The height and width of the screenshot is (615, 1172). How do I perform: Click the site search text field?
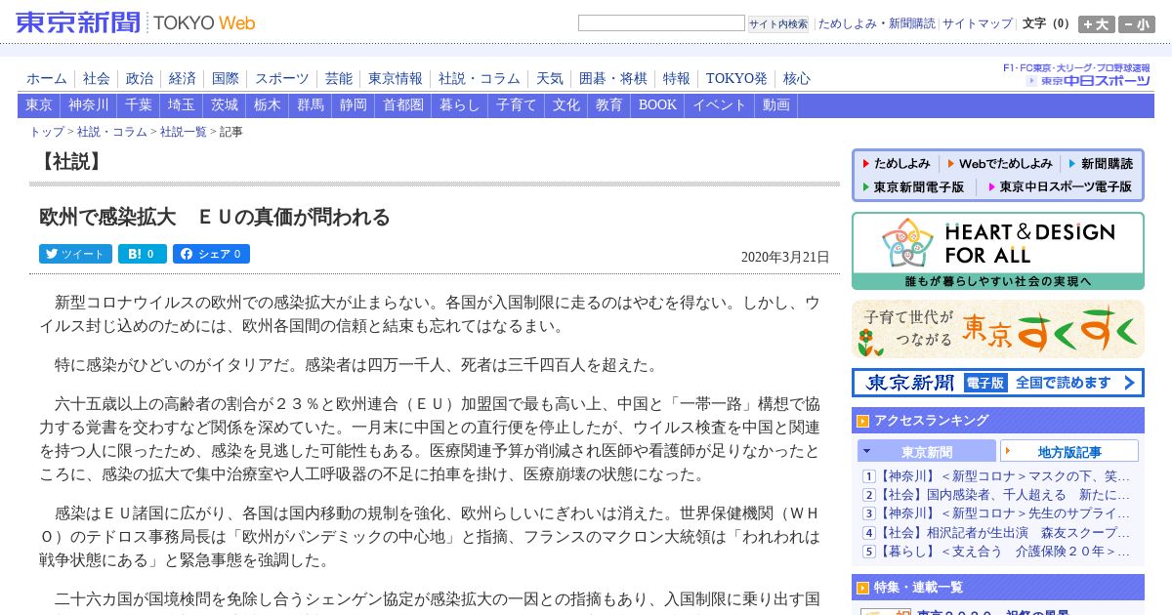(661, 23)
